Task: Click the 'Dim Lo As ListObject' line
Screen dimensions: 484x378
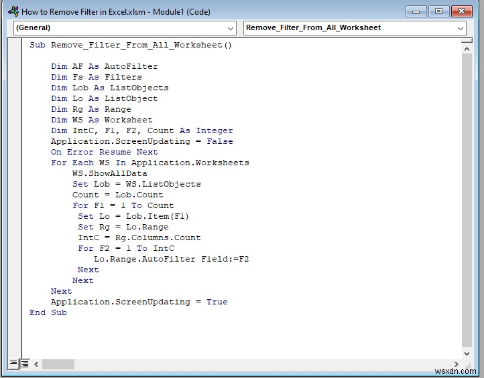Action: (105, 98)
